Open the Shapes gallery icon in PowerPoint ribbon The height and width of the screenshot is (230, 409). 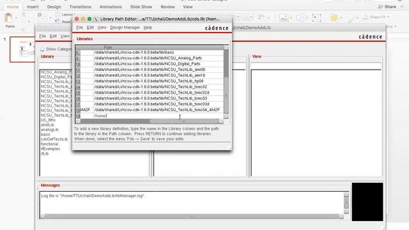point(300,18)
